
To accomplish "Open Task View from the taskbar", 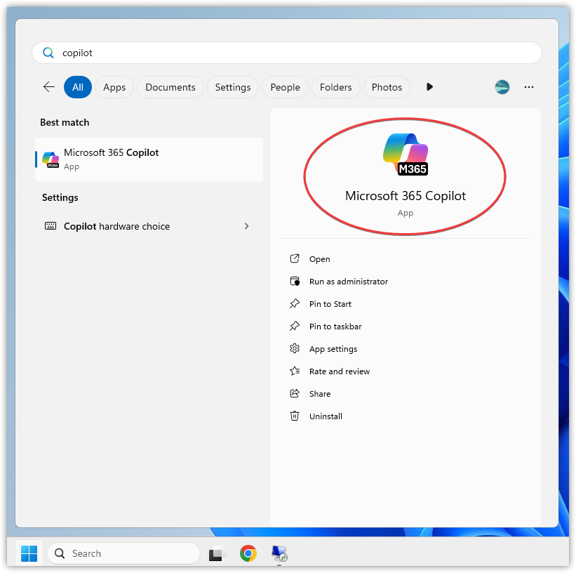I will tap(217, 553).
